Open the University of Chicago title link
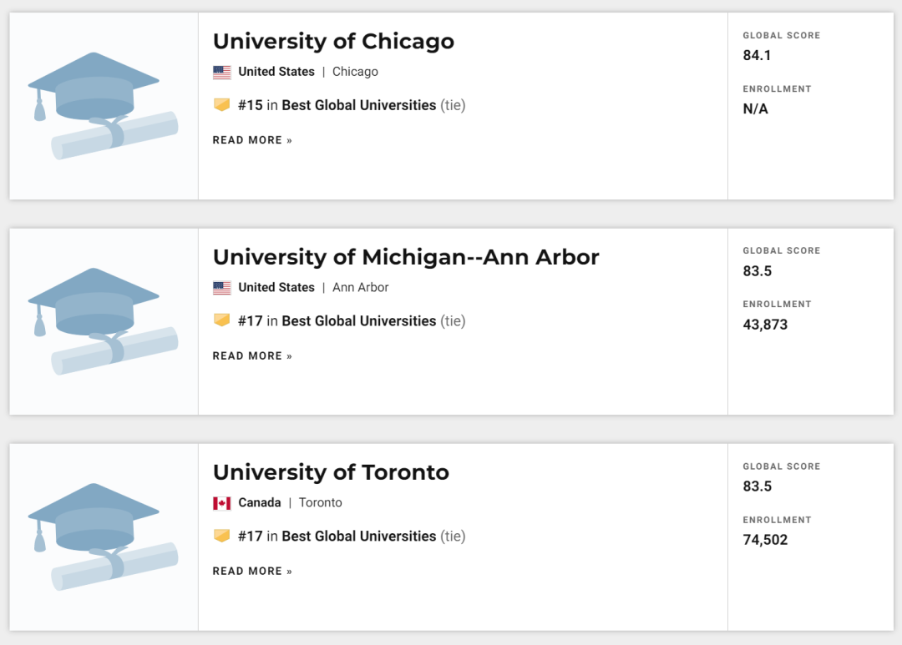Screen dimensions: 902x645 pyautogui.click(x=333, y=42)
